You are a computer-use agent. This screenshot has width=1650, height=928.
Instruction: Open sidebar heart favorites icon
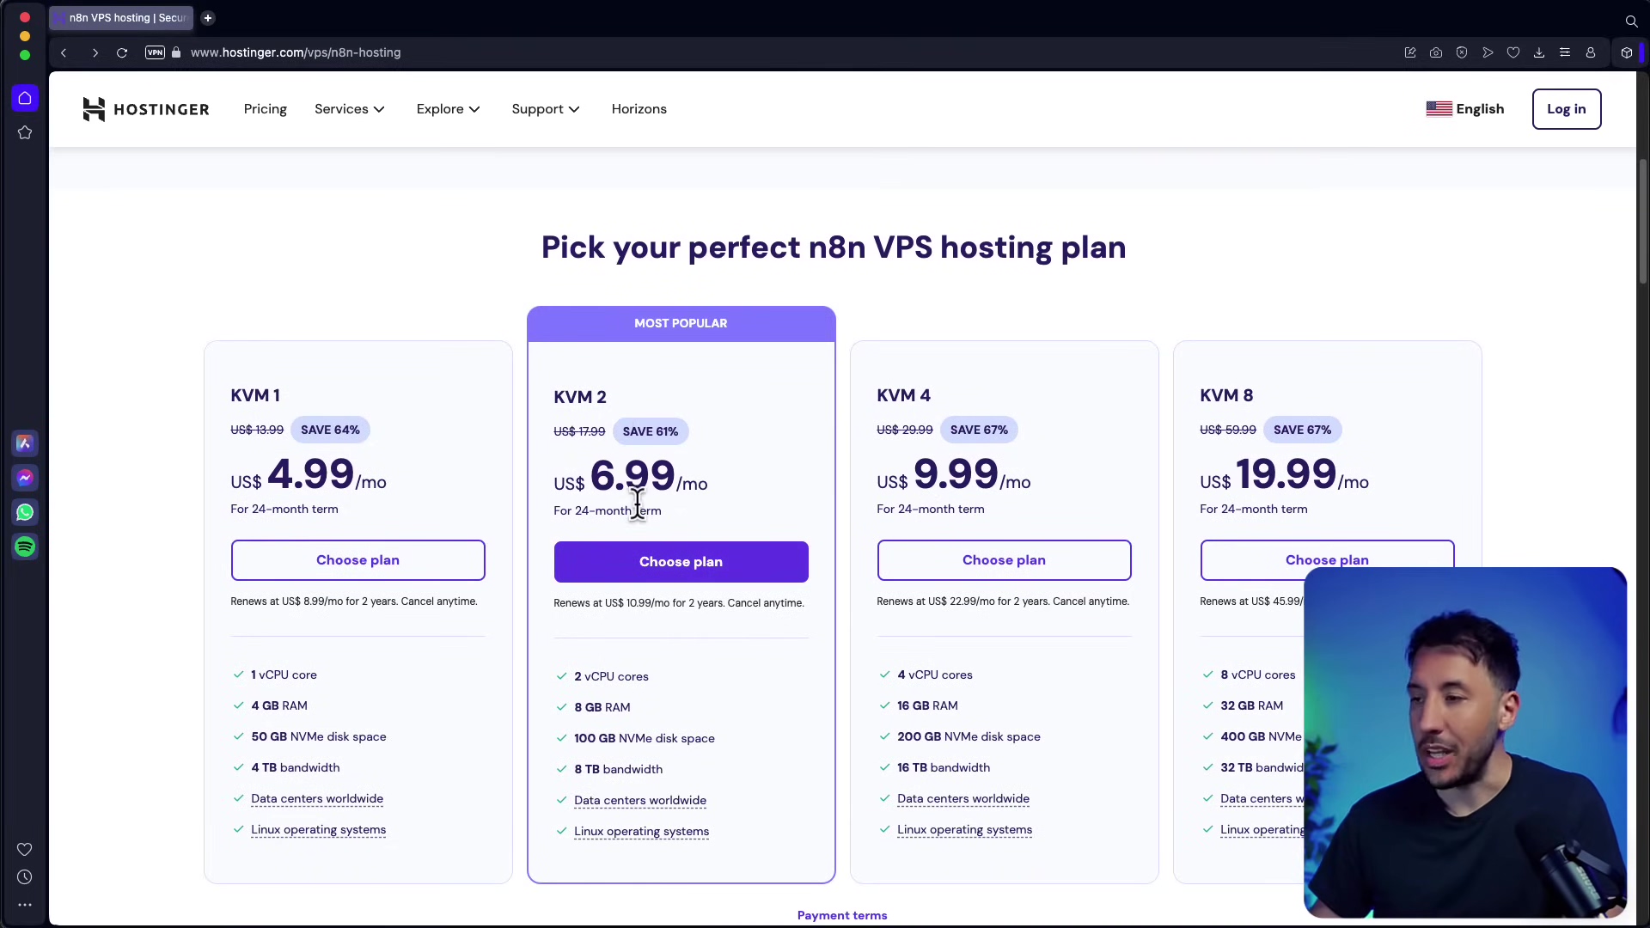click(x=25, y=850)
